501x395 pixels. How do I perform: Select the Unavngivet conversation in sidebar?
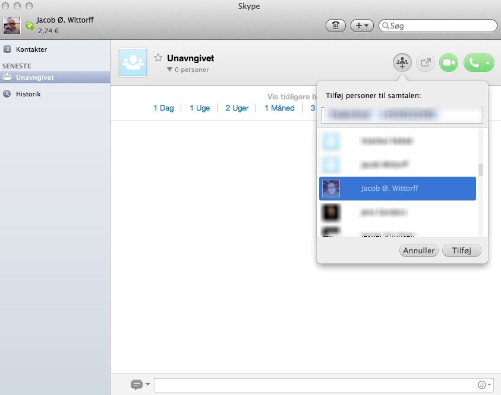pyautogui.click(x=55, y=77)
